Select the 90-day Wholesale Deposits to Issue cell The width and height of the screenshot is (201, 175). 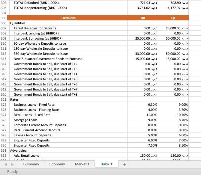(x=68, y=43)
